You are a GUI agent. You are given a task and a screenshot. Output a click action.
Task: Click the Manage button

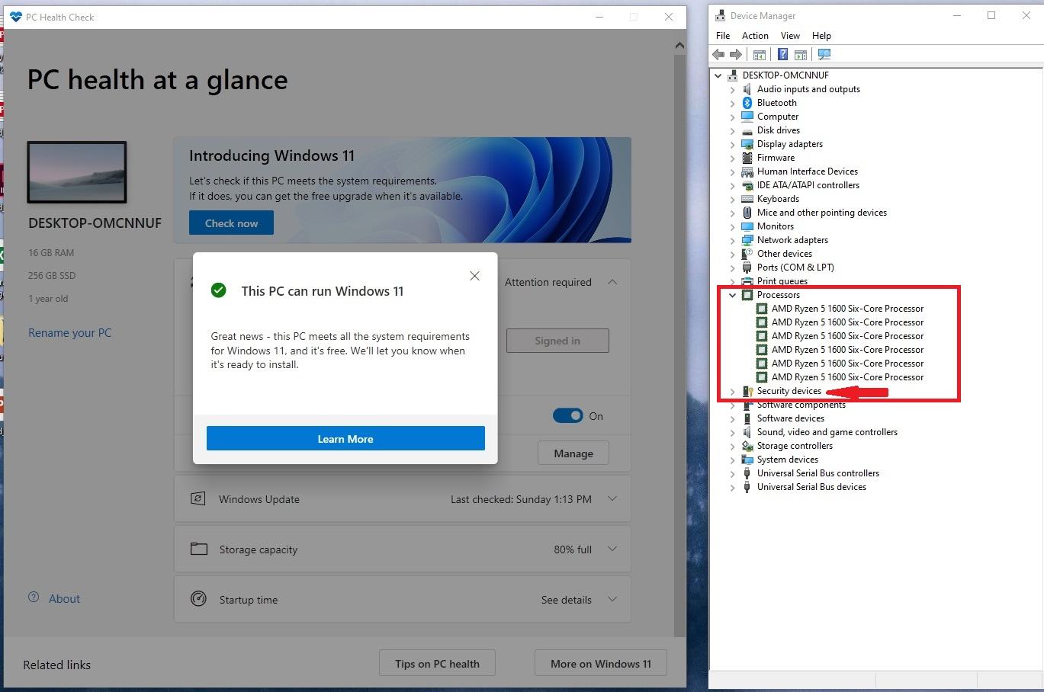click(x=573, y=453)
